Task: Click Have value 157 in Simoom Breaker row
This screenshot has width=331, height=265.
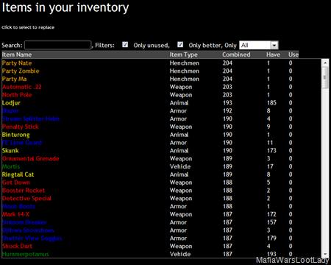Action: (x=271, y=222)
